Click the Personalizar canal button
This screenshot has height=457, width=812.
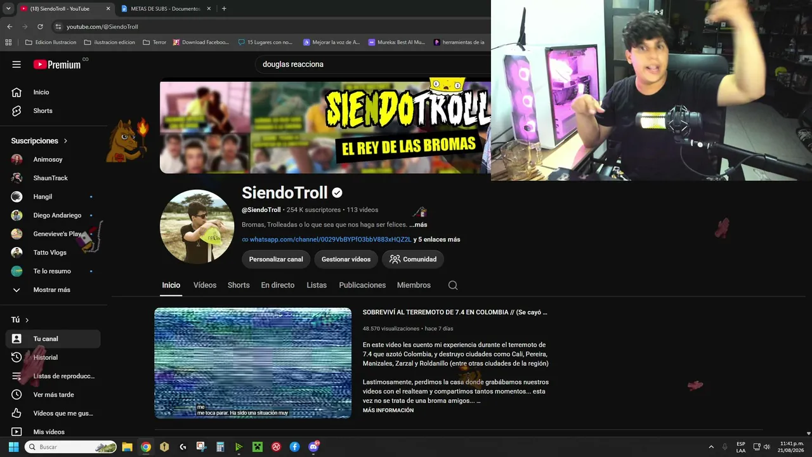click(x=276, y=259)
